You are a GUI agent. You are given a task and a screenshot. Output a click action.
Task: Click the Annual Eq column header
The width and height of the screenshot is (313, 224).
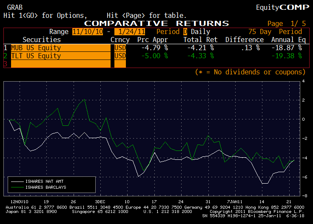pyautogui.click(x=288, y=40)
